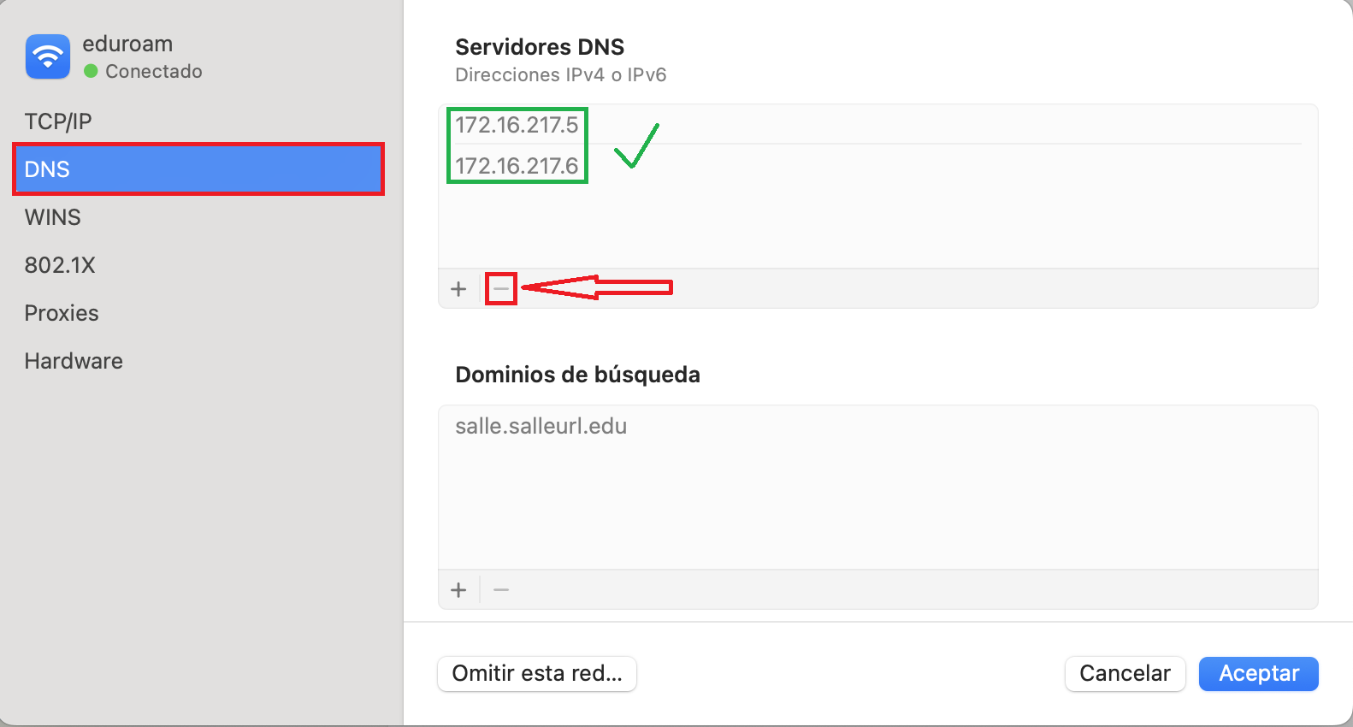Open the Proxies section

62,313
